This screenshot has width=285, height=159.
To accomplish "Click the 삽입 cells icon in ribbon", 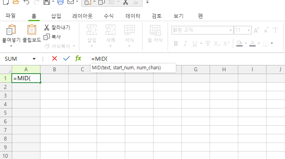I will [x=92, y=30].
